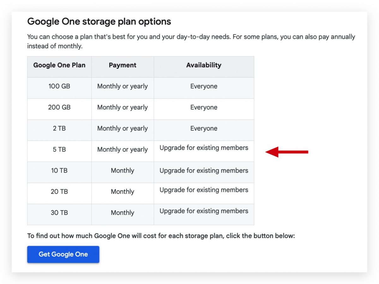
Task: Click 'Monthly or yearly' in 100 GB row
Action: (123, 86)
